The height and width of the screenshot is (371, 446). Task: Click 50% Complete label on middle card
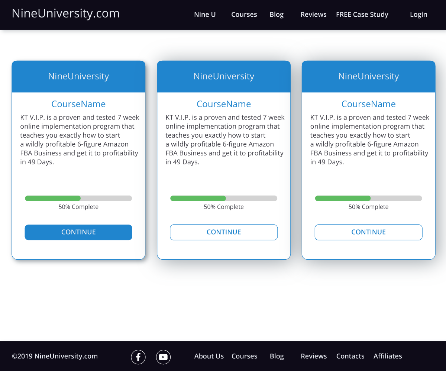tap(224, 207)
